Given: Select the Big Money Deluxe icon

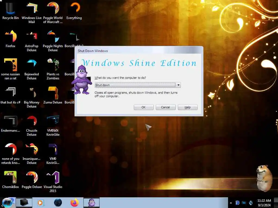Looking at the screenshot, I should (31, 97).
